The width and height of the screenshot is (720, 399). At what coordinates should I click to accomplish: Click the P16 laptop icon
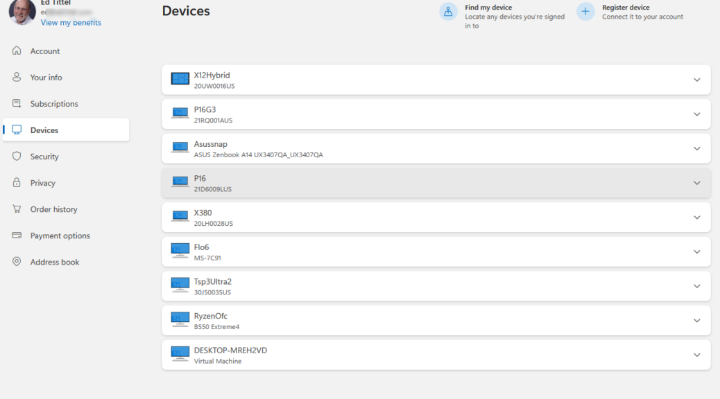click(x=180, y=181)
